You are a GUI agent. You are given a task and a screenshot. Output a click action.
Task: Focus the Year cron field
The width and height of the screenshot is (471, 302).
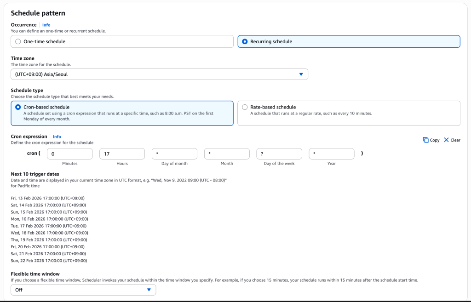pos(332,154)
